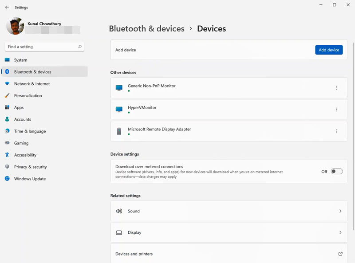This screenshot has height=263, width=355.
Task: Click the Display laptop icon
Action: pyautogui.click(x=119, y=232)
